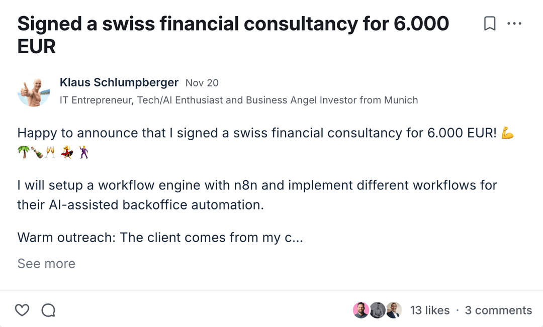Like the post with the heart icon
The width and height of the screenshot is (543, 327).
(x=22, y=310)
